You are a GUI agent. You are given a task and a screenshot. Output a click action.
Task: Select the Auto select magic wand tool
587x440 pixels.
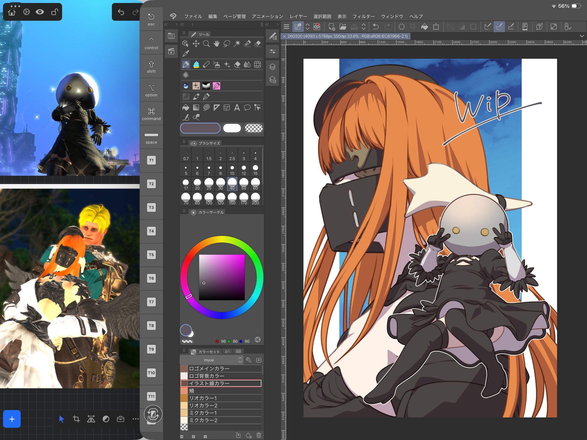click(237, 44)
